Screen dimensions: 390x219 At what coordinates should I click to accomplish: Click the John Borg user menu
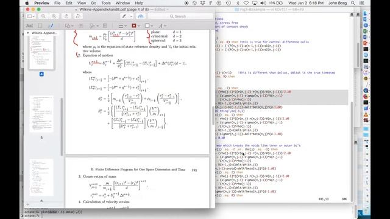coord(337,3)
